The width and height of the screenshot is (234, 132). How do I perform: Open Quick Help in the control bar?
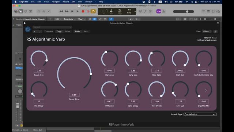26,11
